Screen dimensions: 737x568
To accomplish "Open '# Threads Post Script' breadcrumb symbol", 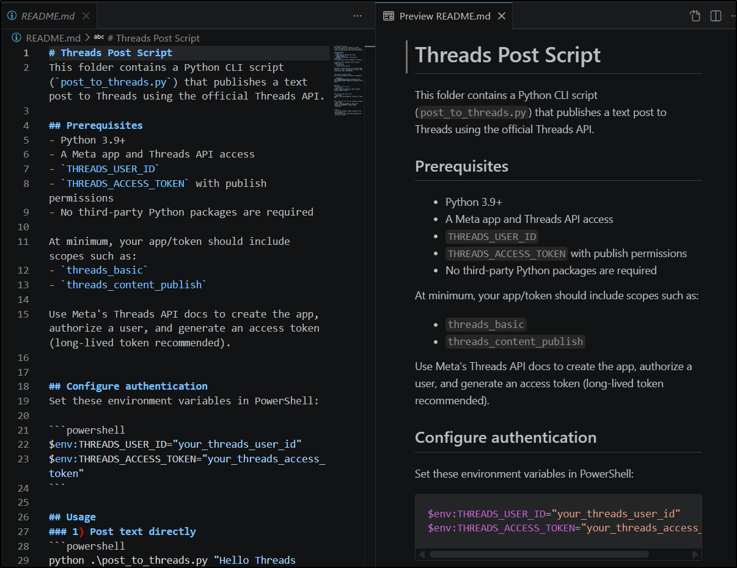I will [x=147, y=38].
